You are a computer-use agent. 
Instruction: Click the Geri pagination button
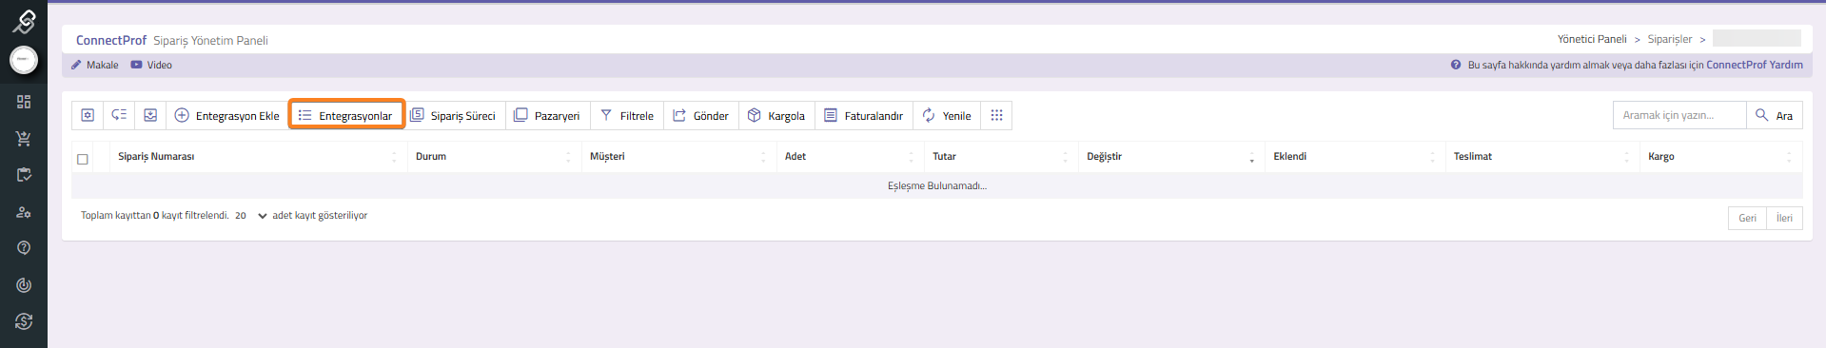point(1747,218)
